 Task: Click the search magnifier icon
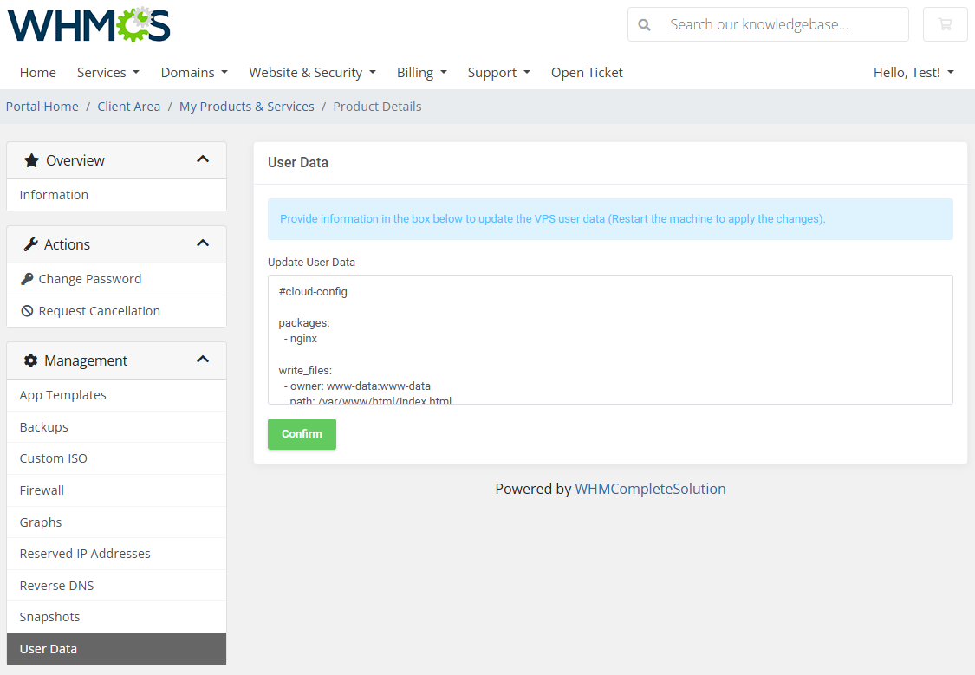[644, 25]
